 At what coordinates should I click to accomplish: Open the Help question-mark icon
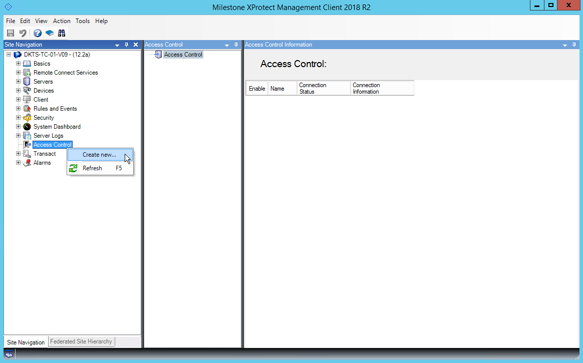point(38,33)
